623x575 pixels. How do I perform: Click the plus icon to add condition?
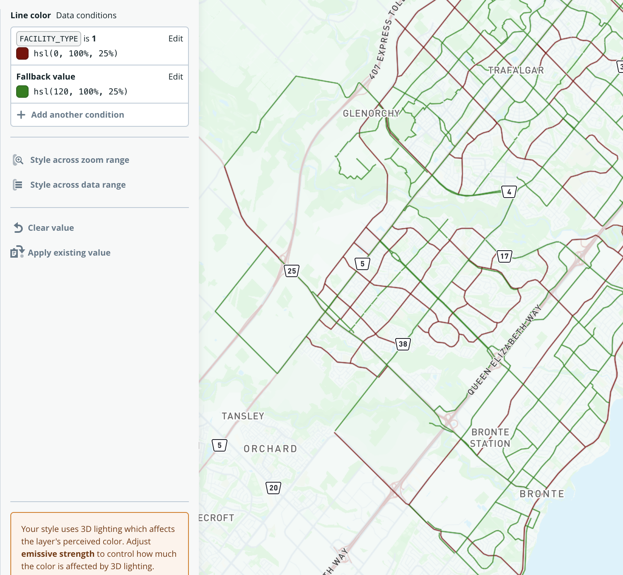point(21,115)
